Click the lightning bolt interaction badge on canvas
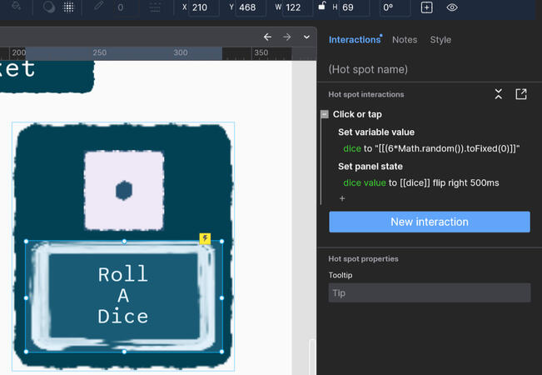This screenshot has width=542, height=375. [205, 239]
